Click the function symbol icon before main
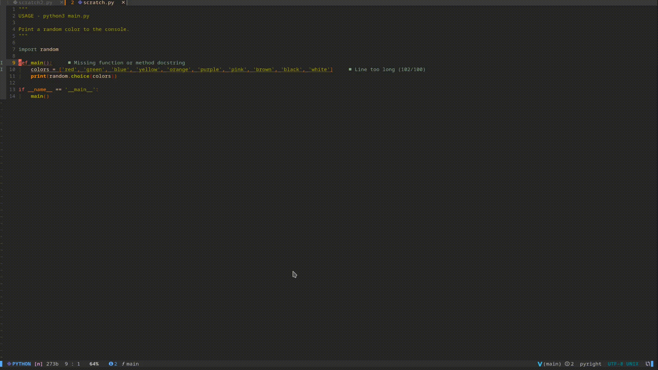The height and width of the screenshot is (370, 658). click(123, 364)
